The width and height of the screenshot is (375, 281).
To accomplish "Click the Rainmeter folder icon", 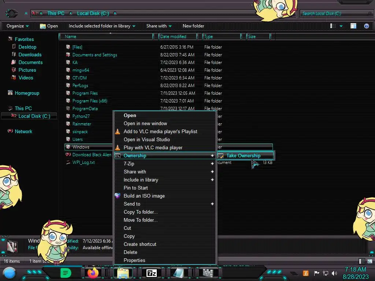I will (68, 124).
